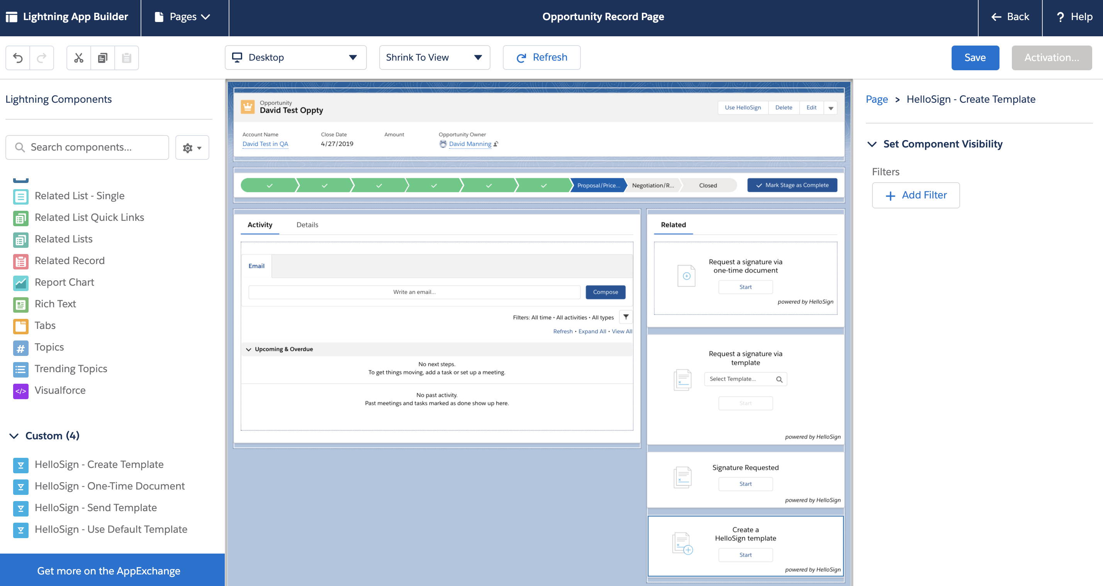1103x586 pixels.
Task: Click the Proposal/Price stage in path
Action: click(598, 185)
